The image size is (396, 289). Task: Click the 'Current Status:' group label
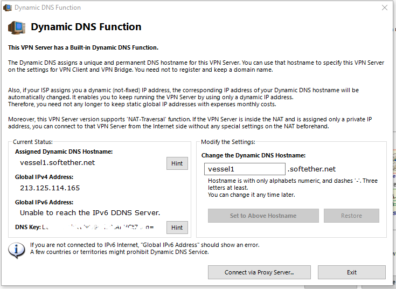pos(33,142)
